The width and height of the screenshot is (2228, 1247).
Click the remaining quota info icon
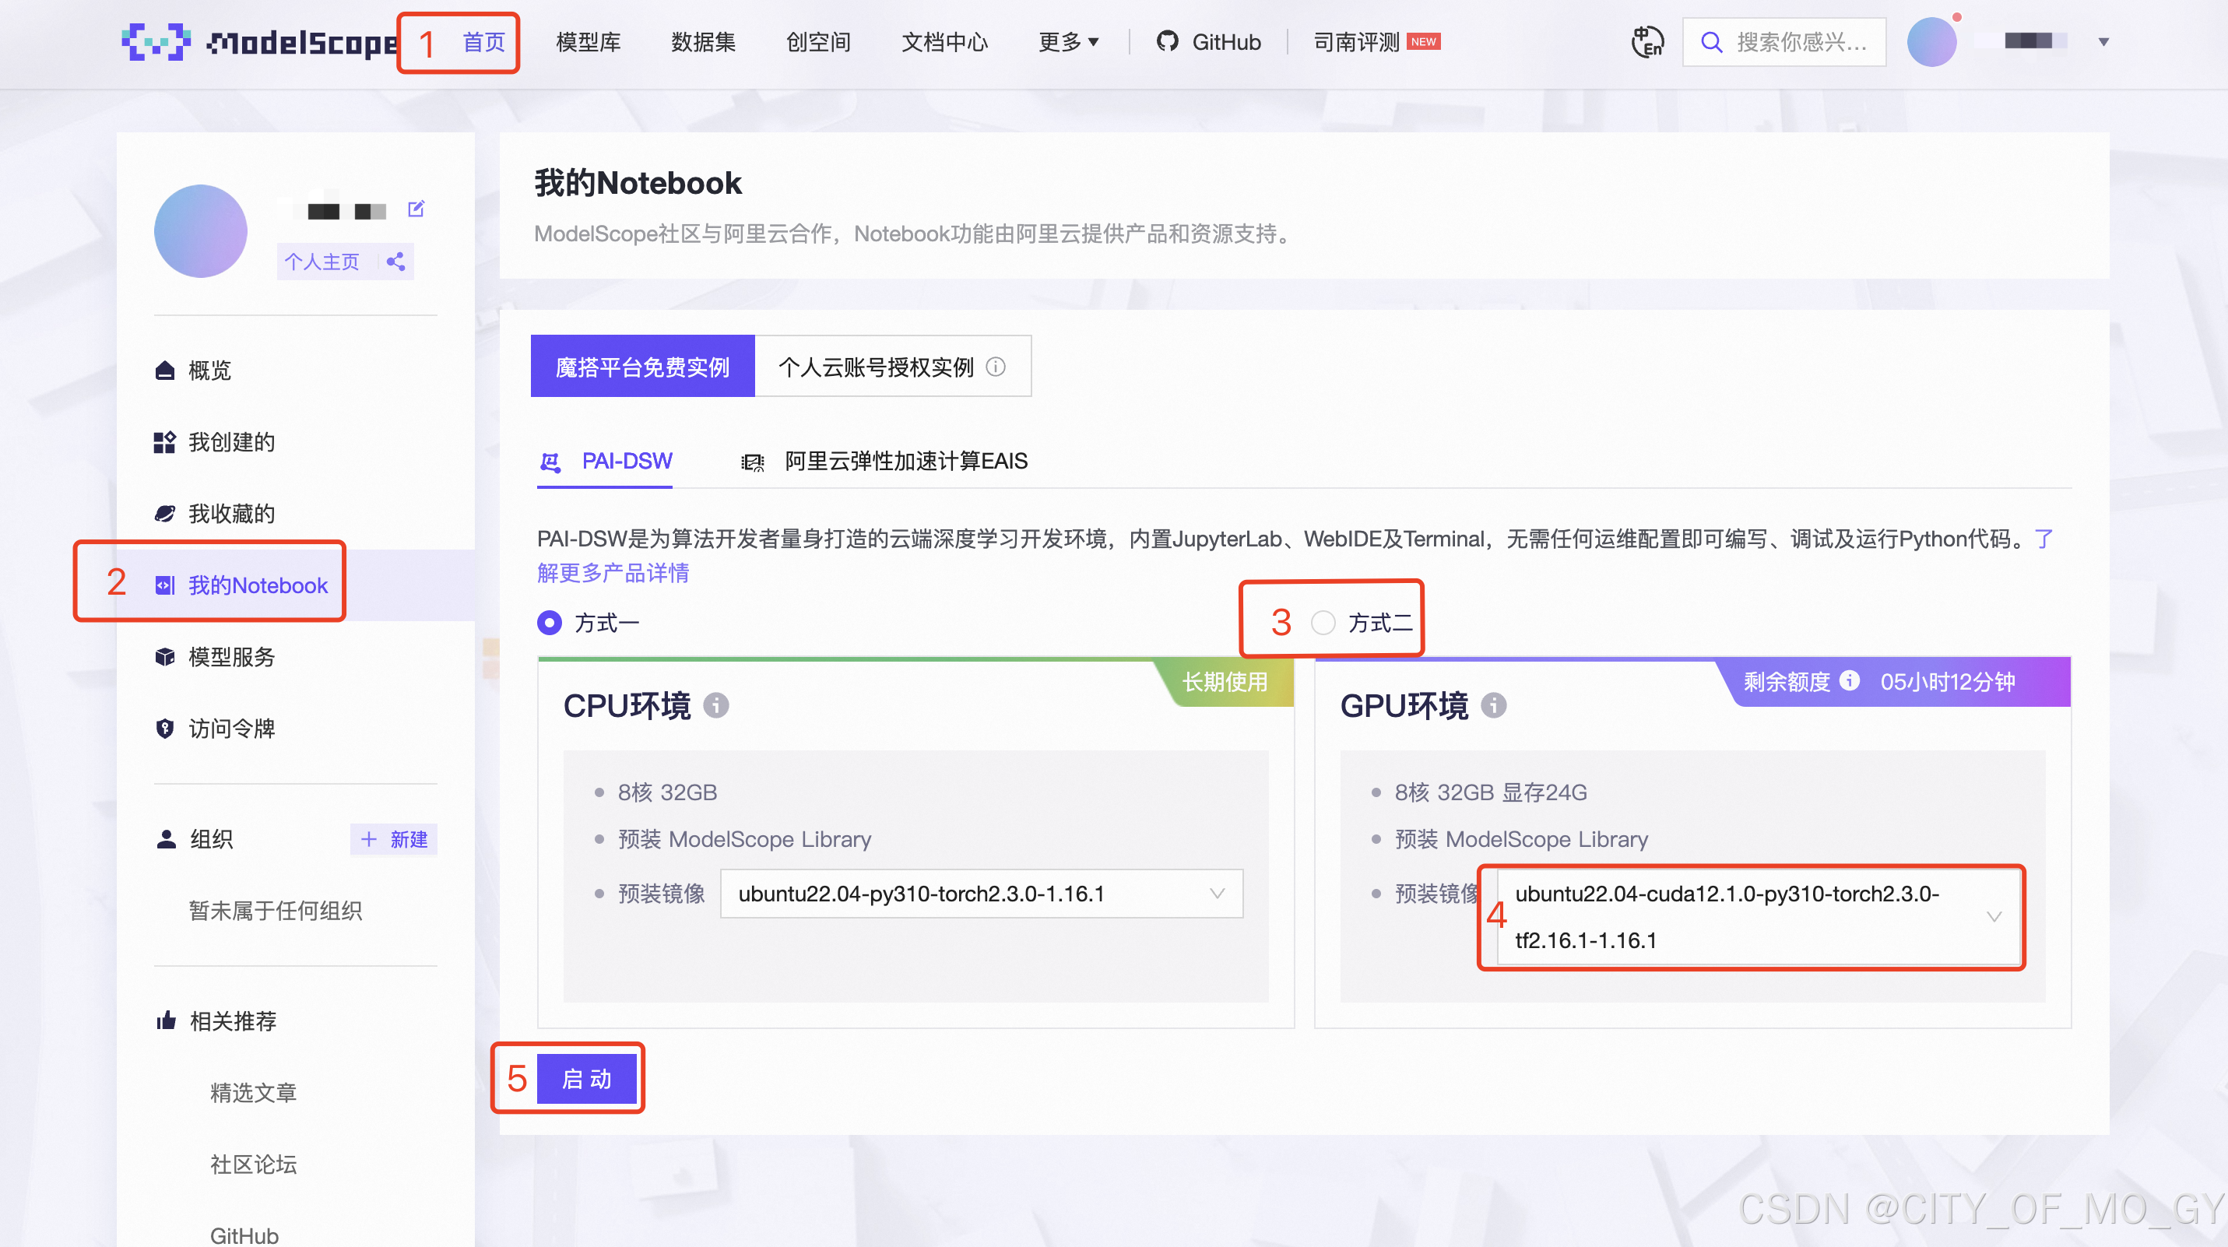(1849, 681)
